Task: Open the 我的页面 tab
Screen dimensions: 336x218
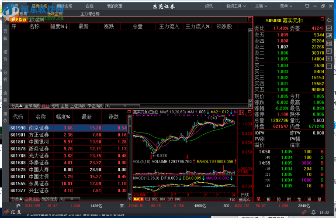Action: [x=114, y=6]
